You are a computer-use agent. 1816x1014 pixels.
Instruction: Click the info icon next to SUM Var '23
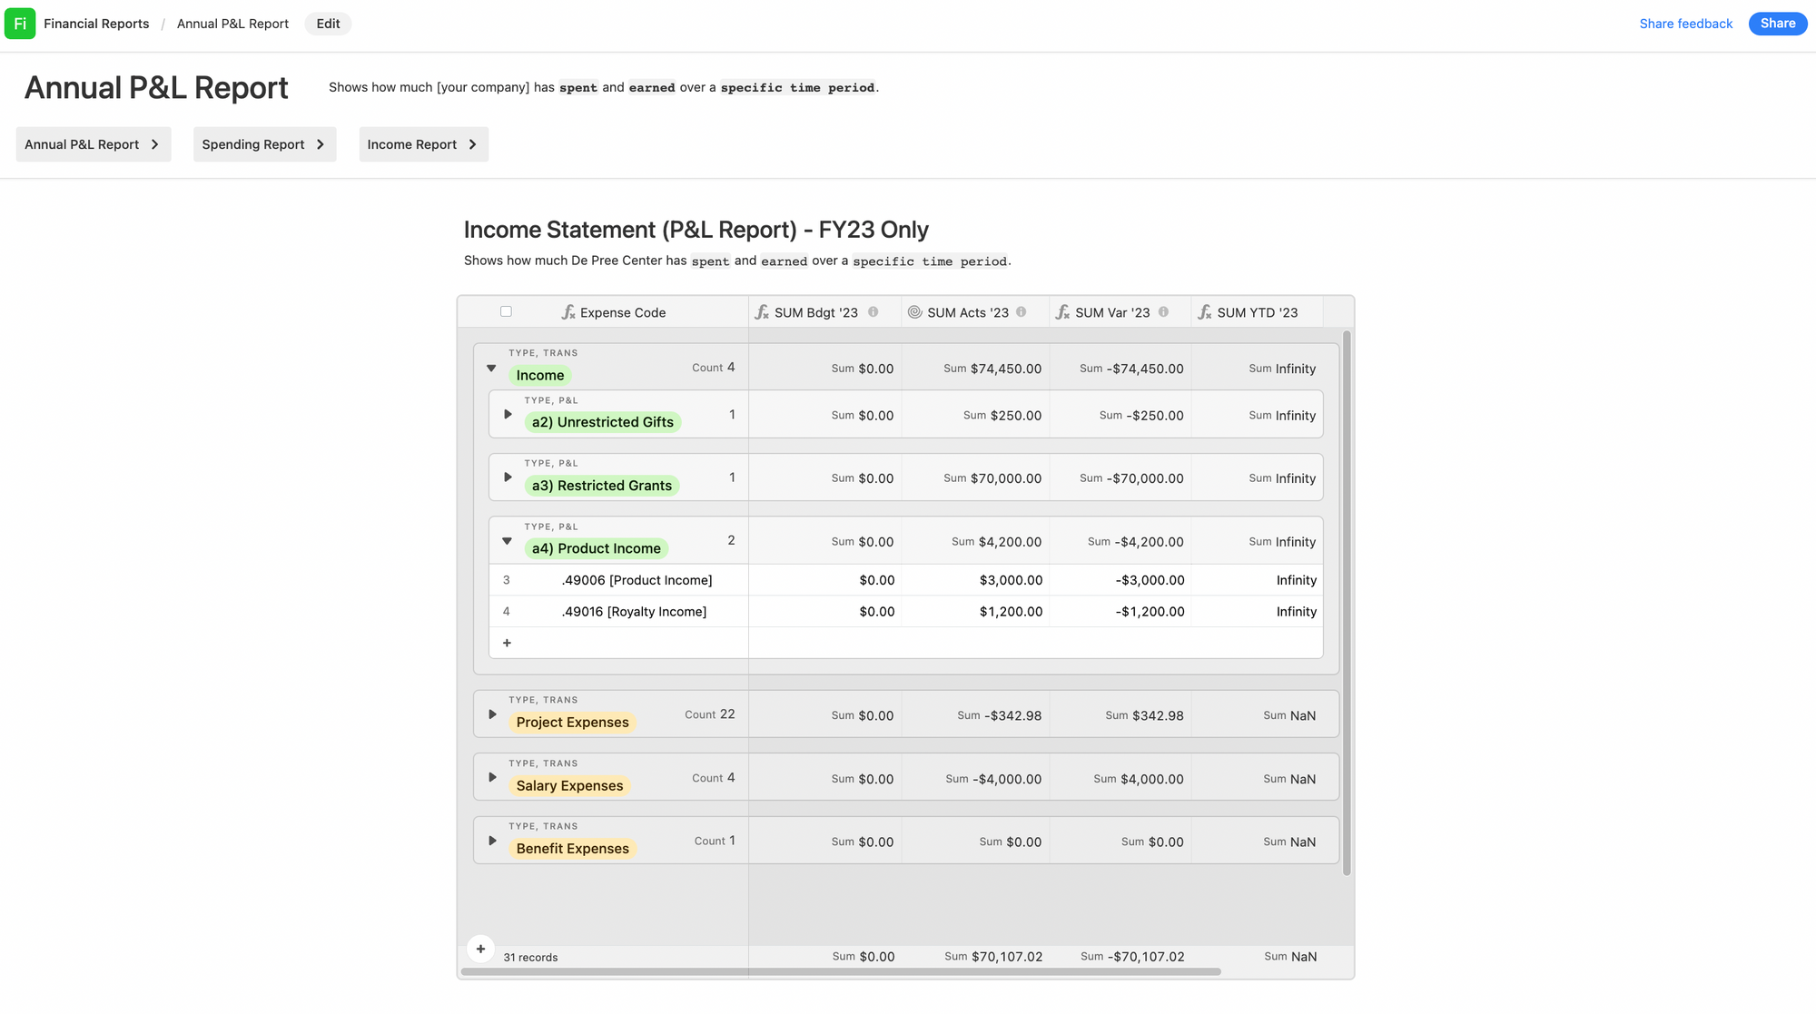pyautogui.click(x=1163, y=312)
